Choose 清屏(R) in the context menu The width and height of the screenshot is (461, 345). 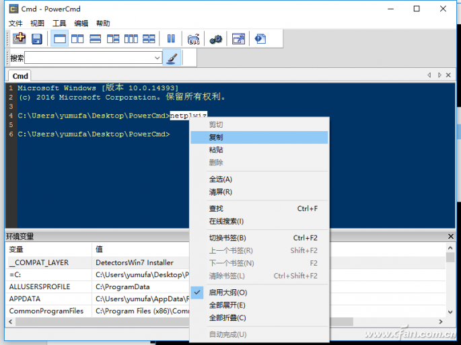point(259,192)
